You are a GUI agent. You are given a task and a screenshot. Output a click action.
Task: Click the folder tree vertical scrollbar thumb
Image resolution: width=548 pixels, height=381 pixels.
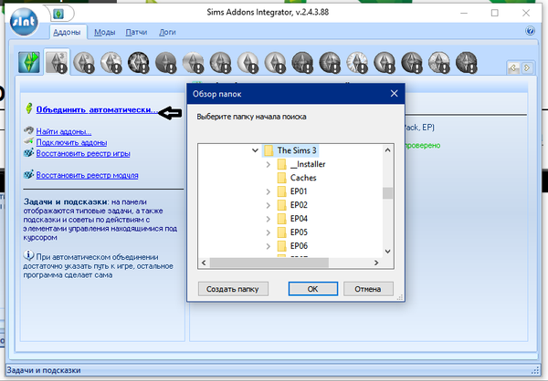coord(387,193)
